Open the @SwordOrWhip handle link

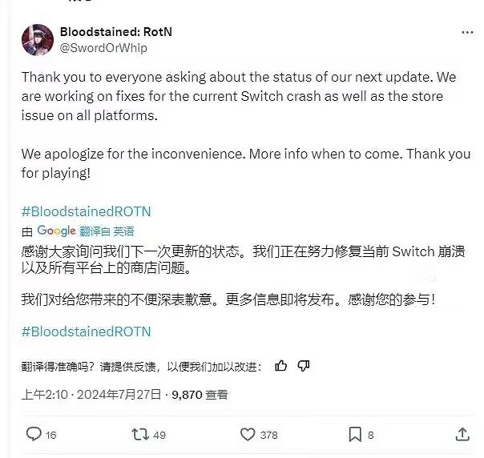tap(103, 47)
